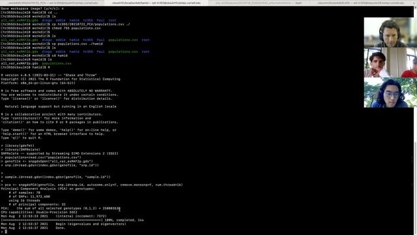Click the '# of SNPs: 11,972,600' line

click(x=29, y=196)
